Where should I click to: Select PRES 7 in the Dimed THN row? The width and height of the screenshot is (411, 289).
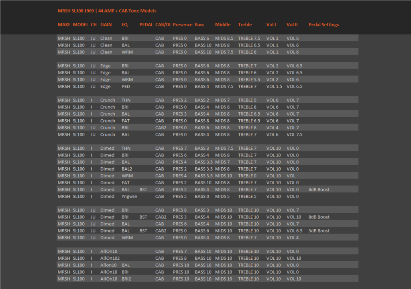pyautogui.click(x=179, y=149)
